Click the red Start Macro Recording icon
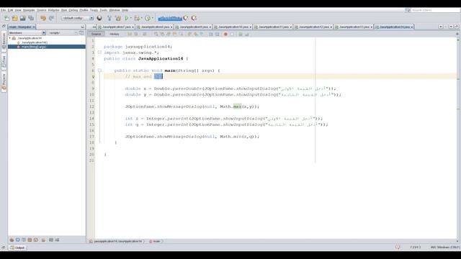The height and width of the screenshot is (259, 461). pyautogui.click(x=225, y=35)
